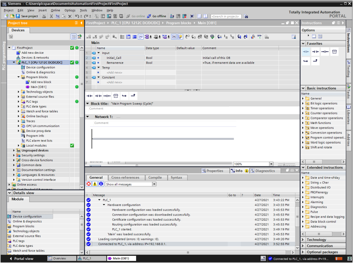Image resolution: width=353 pixels, height=263 pixels.
Task: Insert the empty box instruction from Favorites
Action: 334,52
